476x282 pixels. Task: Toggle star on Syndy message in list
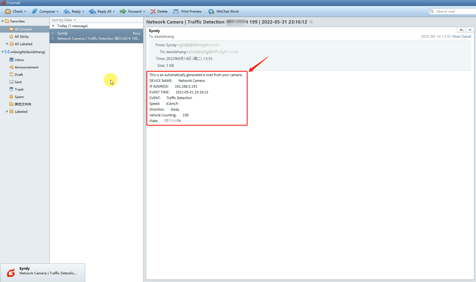[53, 39]
